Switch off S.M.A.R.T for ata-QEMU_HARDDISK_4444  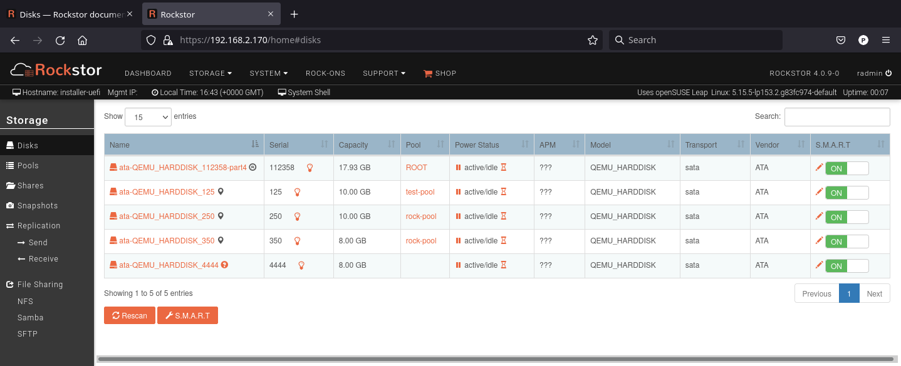point(846,266)
